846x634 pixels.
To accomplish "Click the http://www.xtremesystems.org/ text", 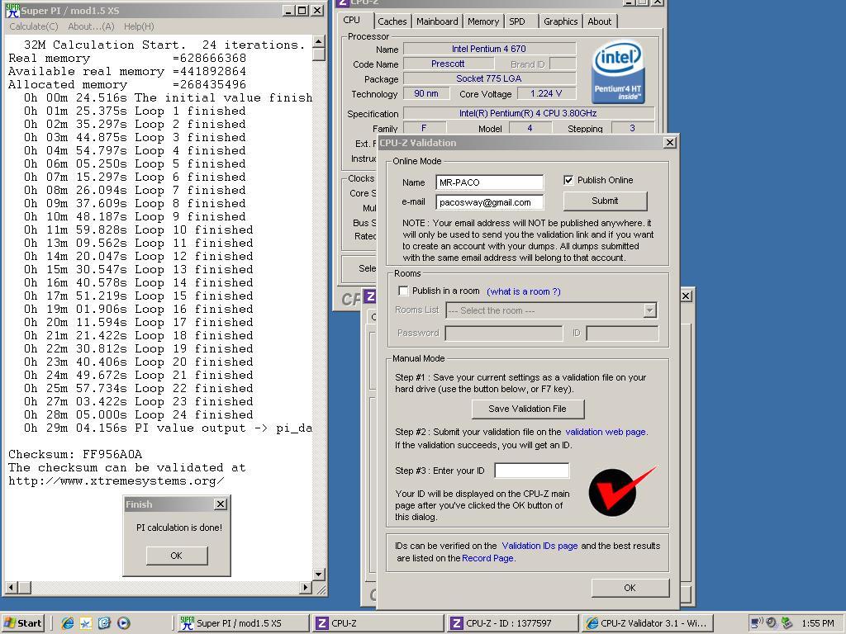I will point(116,480).
